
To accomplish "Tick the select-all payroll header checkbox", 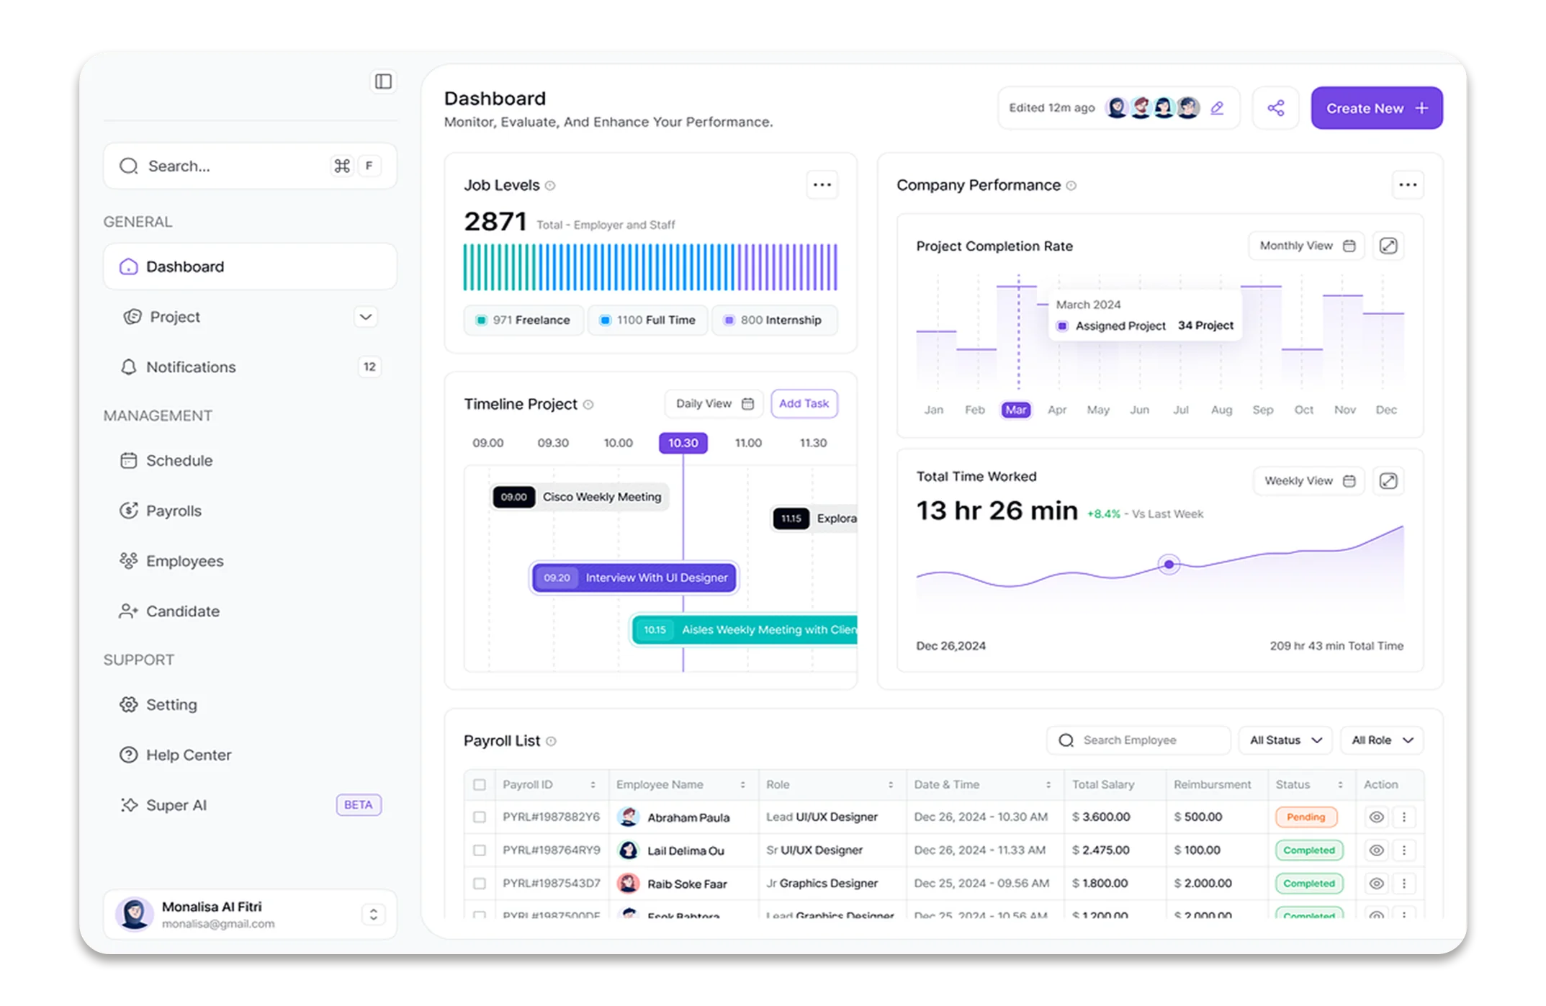I will coord(480,784).
